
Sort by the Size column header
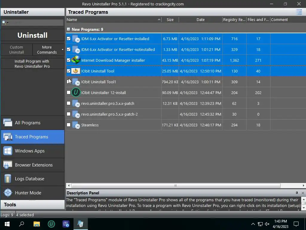click(x=170, y=19)
